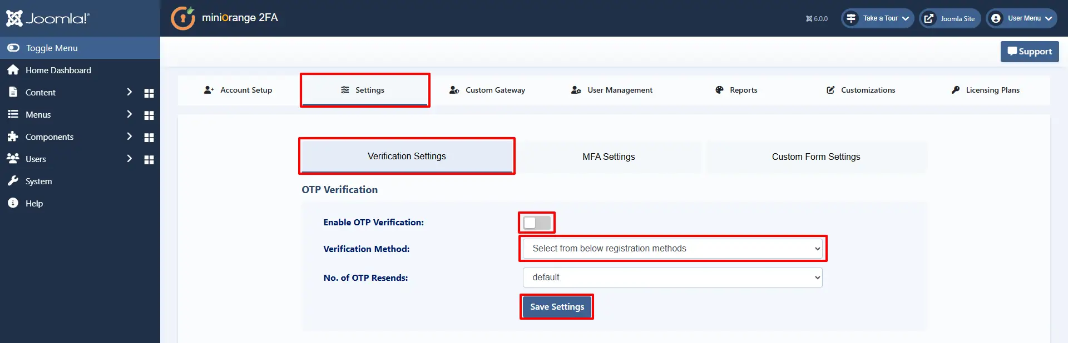Open Joomla Site link
The image size is (1068, 343).
[x=950, y=18]
